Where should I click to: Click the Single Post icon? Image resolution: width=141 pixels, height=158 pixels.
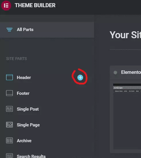click(9, 109)
